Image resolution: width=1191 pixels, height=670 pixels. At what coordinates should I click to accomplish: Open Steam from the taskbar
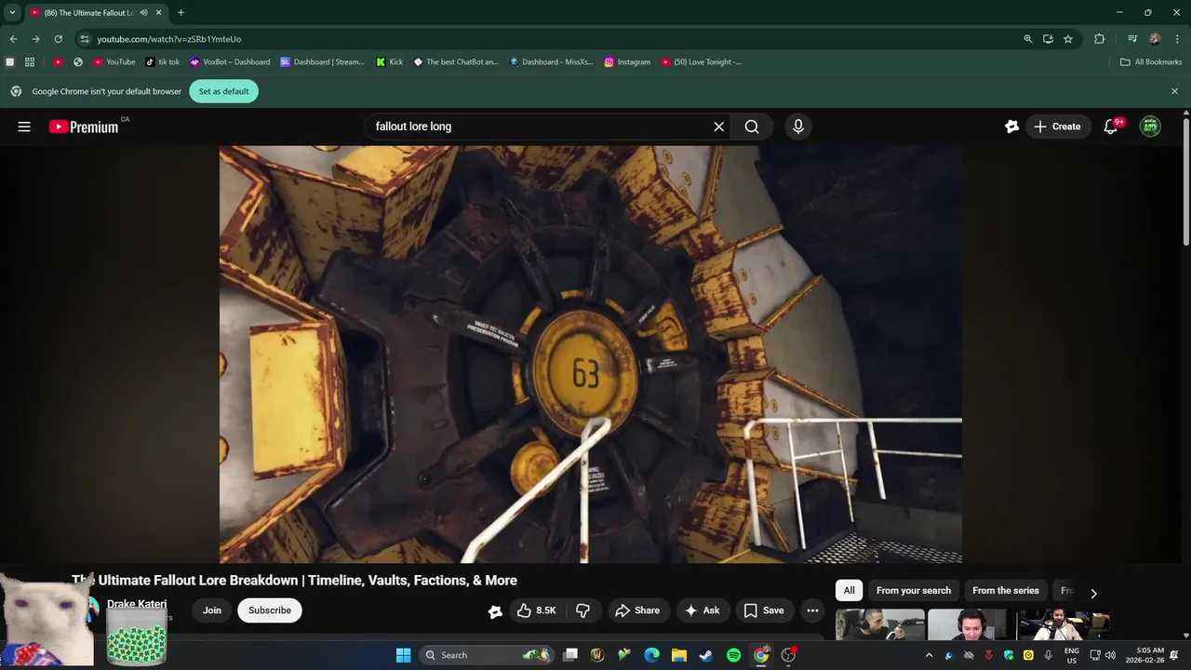[x=706, y=655]
